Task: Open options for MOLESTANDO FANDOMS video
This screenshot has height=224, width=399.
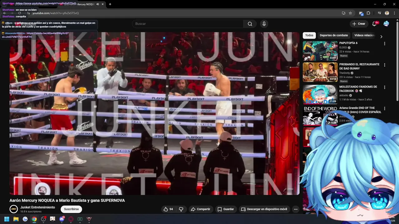Action: pyautogui.click(x=384, y=87)
